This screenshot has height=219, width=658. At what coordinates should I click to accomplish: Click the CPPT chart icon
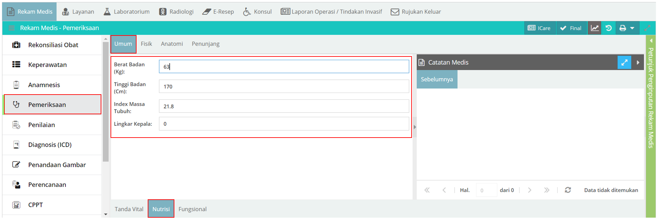(x=16, y=205)
